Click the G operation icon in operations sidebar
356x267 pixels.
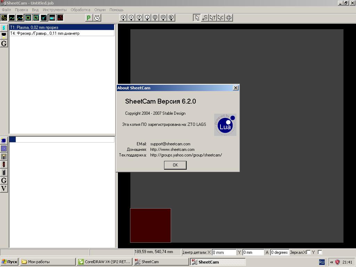click(x=4, y=180)
